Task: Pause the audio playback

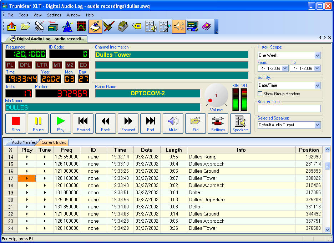Action: tap(38, 124)
